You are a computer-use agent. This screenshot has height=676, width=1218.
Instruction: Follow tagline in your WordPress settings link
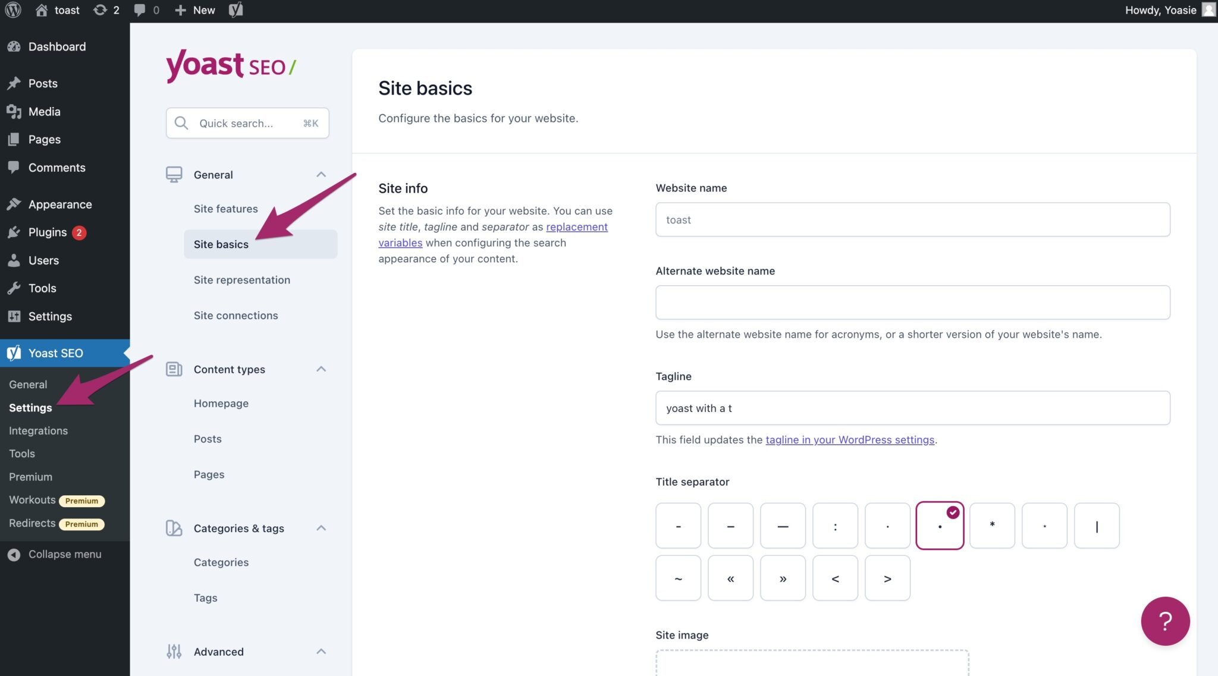(x=849, y=440)
